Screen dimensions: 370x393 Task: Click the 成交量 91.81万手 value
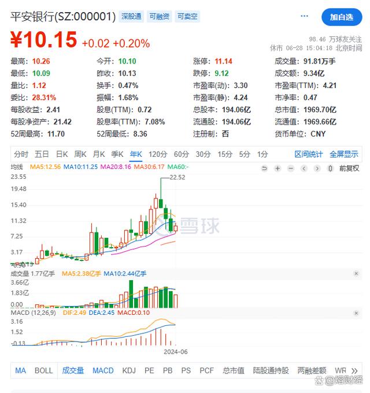pyautogui.click(x=320, y=61)
